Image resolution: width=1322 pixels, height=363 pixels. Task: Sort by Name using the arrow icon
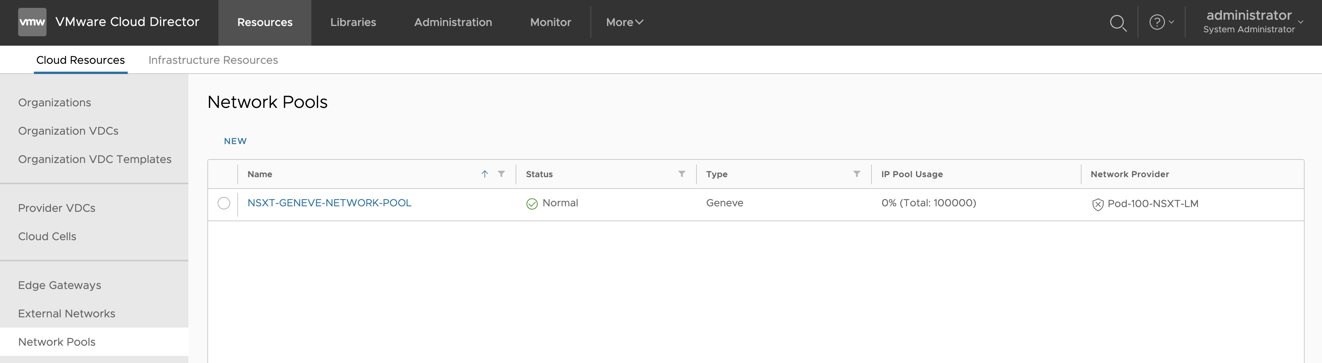tap(484, 174)
